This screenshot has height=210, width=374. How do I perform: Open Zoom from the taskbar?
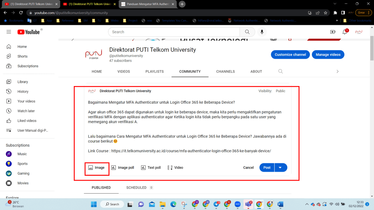[237, 204]
